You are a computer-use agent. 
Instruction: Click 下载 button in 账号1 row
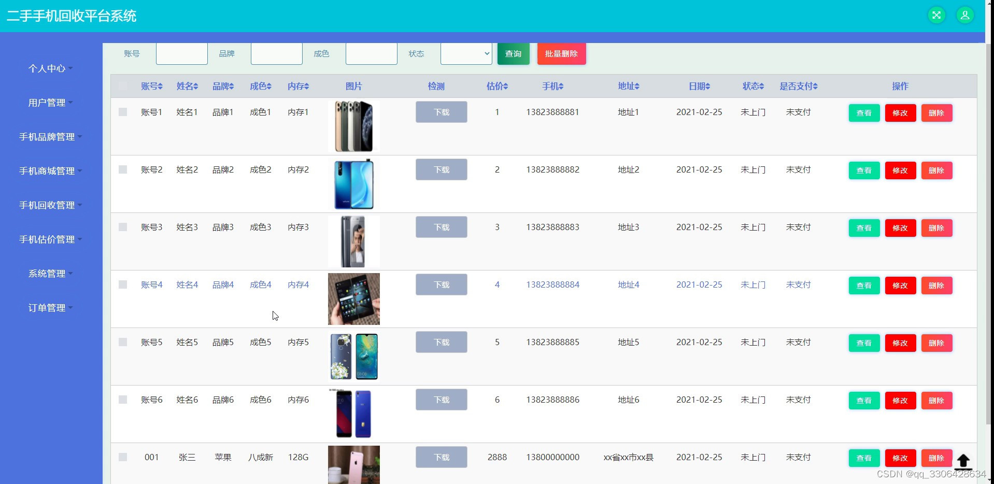tap(442, 112)
